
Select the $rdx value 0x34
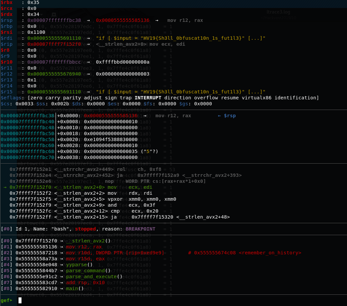coord(33,14)
